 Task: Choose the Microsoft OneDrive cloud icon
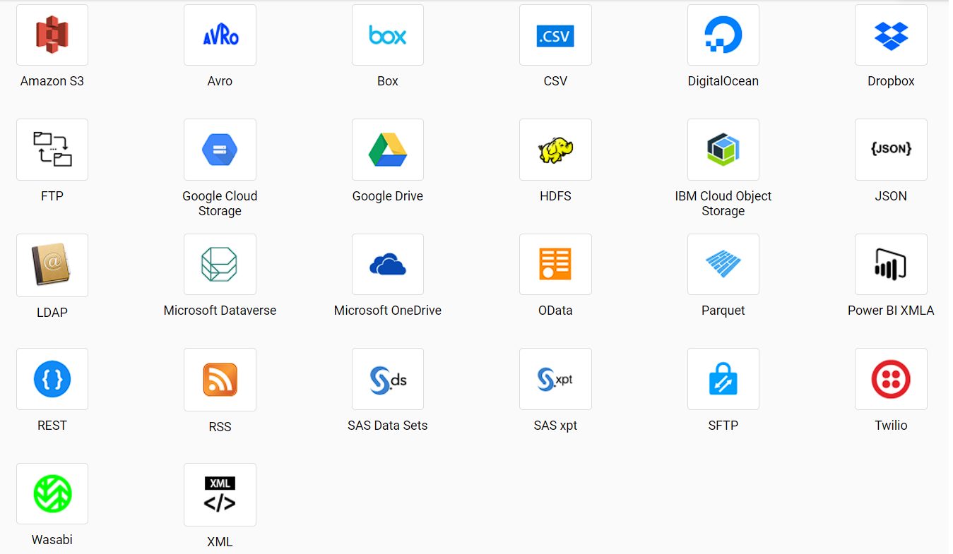coord(388,264)
